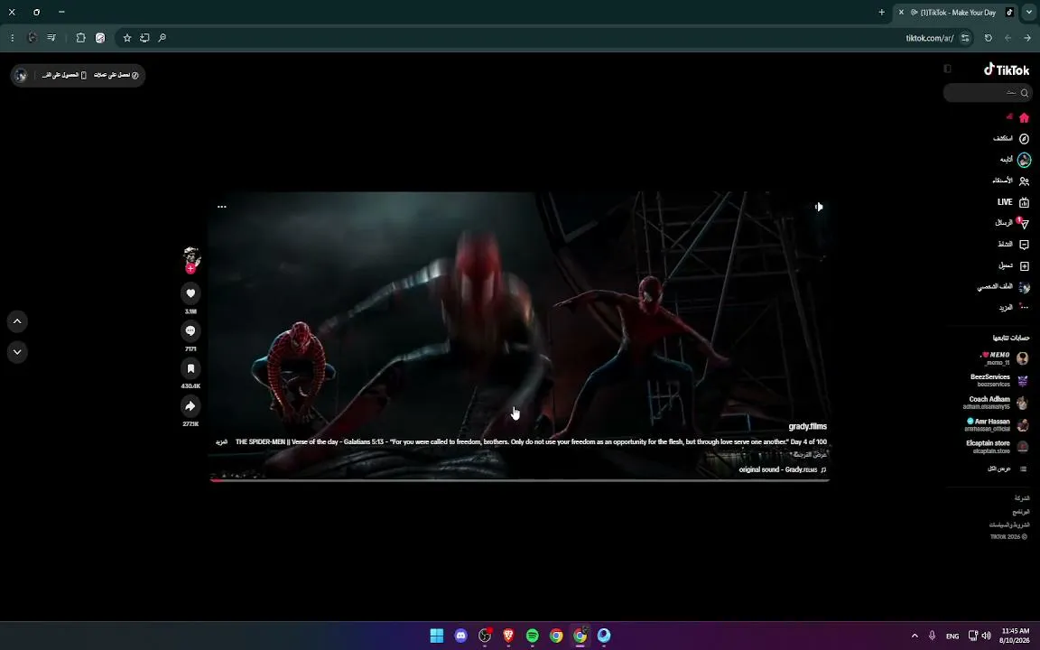Expand the see-all followed accounts list
The height and width of the screenshot is (650, 1040).
tap(1007, 469)
